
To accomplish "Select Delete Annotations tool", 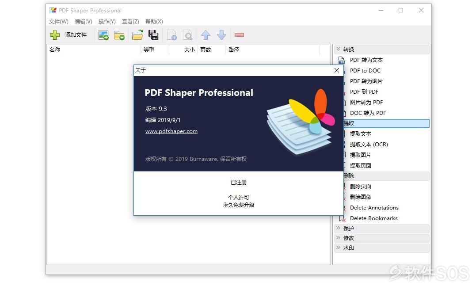I will click(374, 208).
